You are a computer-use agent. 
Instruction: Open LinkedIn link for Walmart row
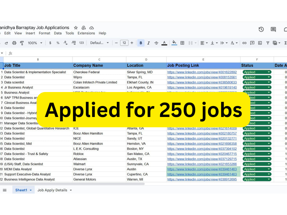(202, 164)
